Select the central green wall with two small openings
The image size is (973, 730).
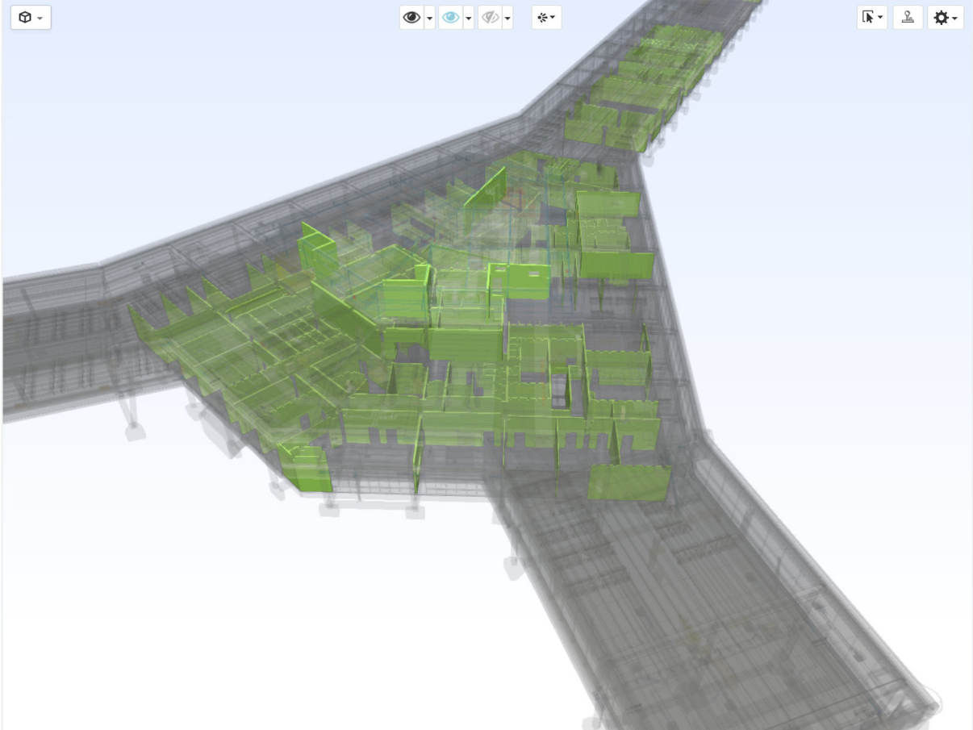529,281
